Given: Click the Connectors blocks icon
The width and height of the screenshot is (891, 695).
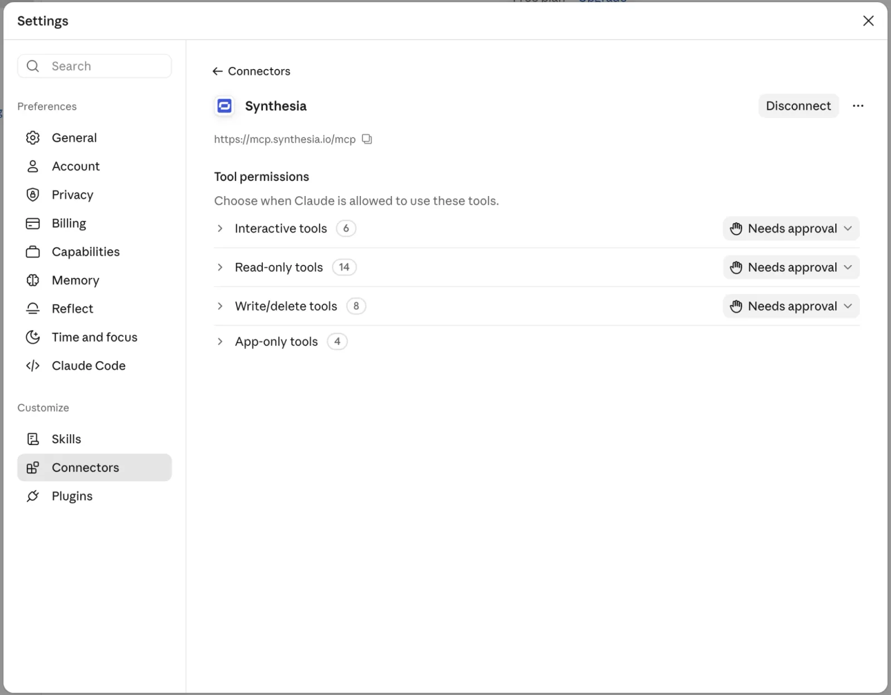Looking at the screenshot, I should (33, 467).
